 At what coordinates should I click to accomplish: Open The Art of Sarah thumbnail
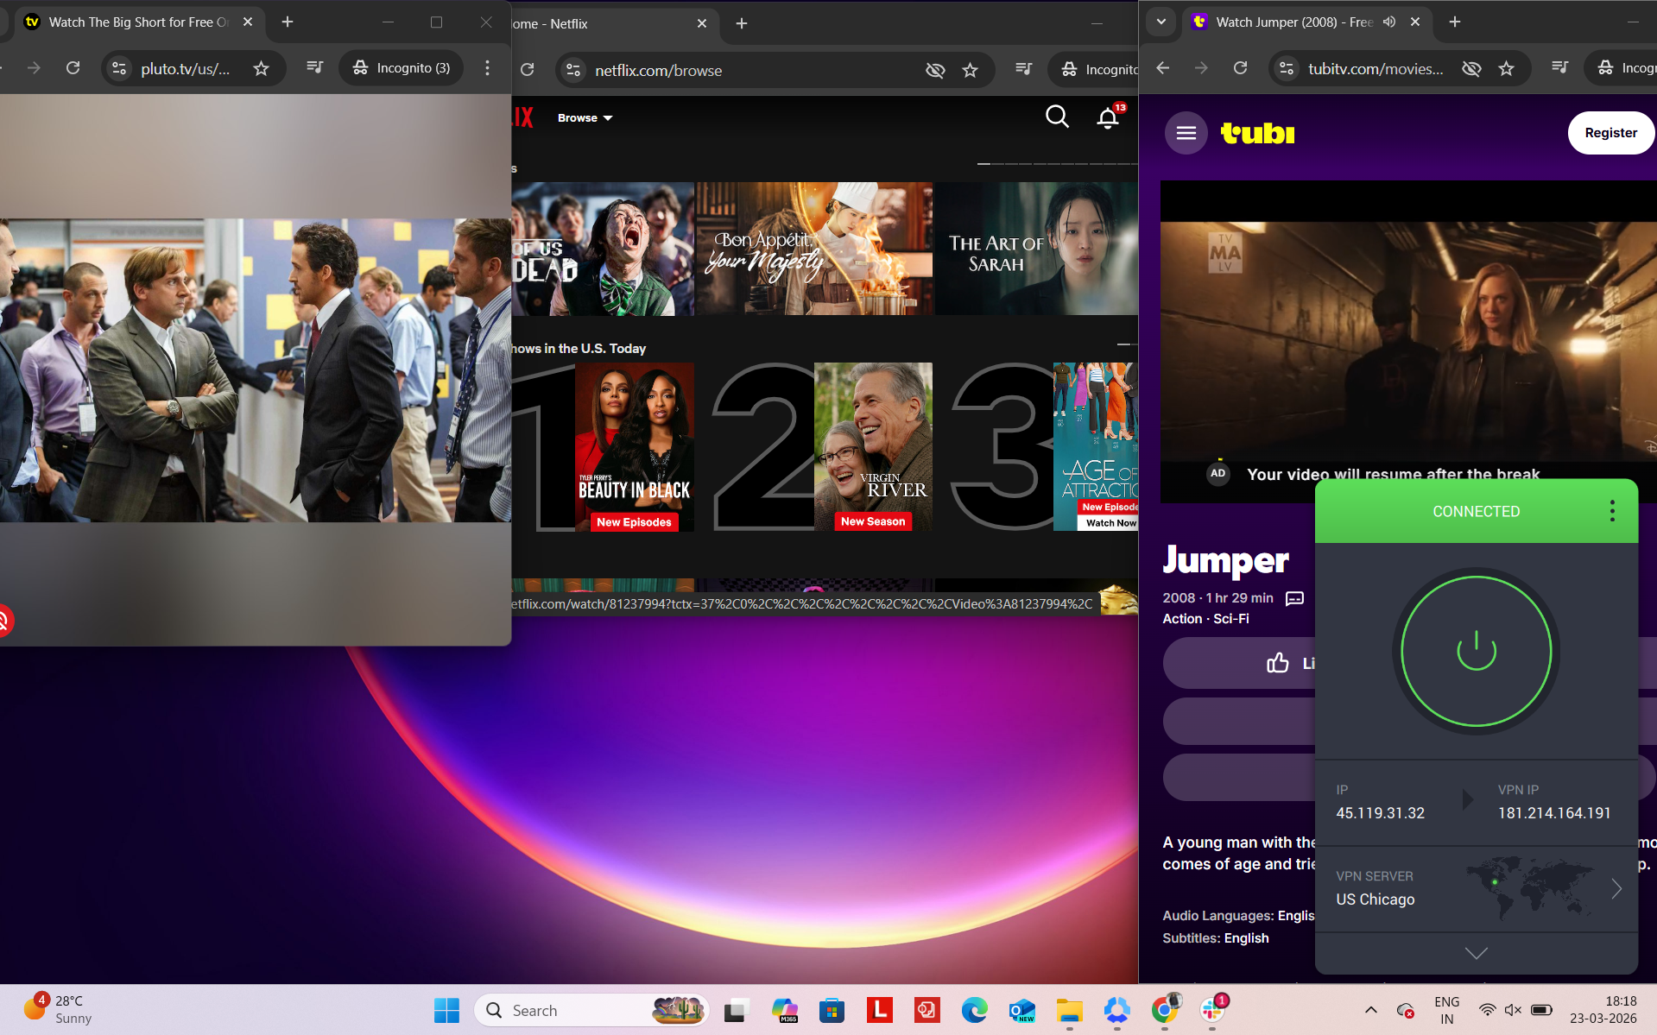(x=1036, y=249)
